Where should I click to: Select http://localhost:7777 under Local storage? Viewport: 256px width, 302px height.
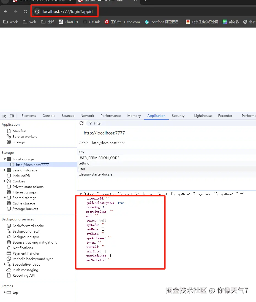32,165
